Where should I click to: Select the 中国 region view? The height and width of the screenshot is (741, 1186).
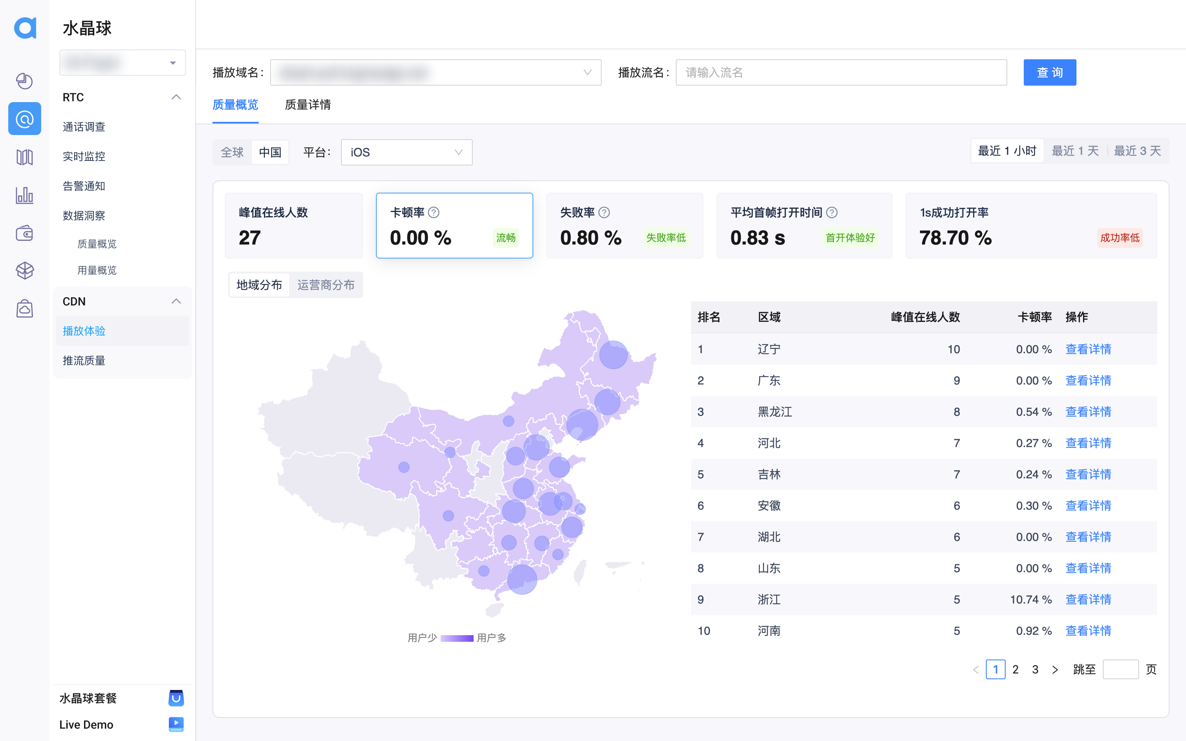(x=270, y=152)
